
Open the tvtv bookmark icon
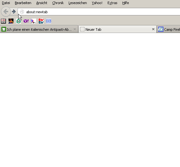pyautogui.click(x=41, y=21)
